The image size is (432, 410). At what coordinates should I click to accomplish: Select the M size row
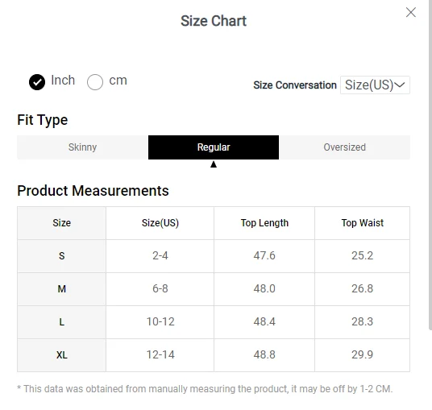pyautogui.click(x=214, y=289)
